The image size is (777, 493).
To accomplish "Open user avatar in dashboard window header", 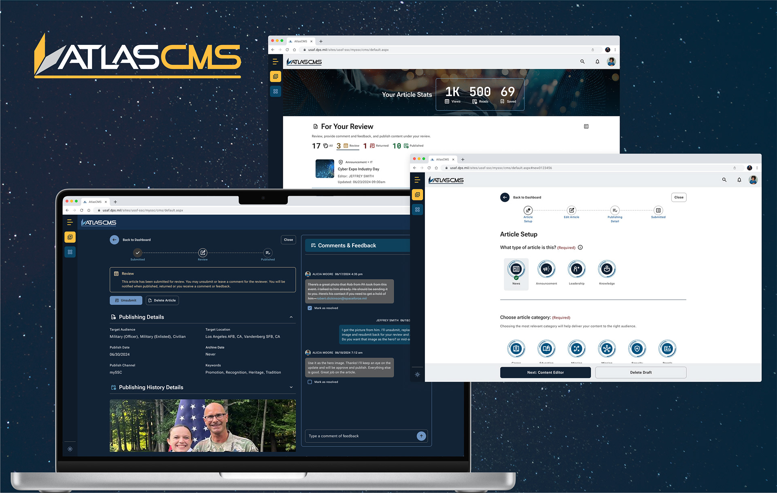I will pyautogui.click(x=611, y=61).
